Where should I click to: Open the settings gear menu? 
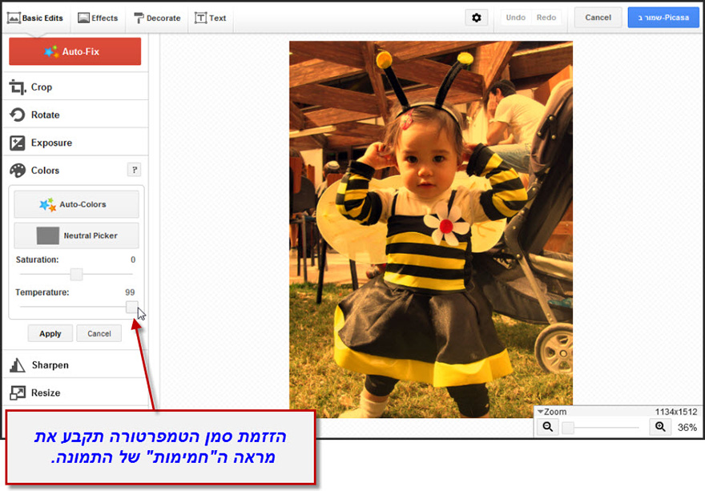tap(476, 17)
